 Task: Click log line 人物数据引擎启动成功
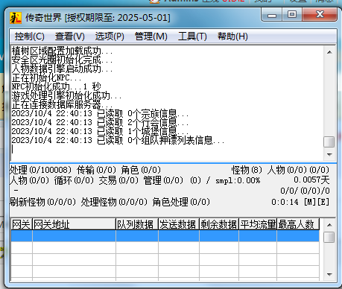tap(62, 69)
